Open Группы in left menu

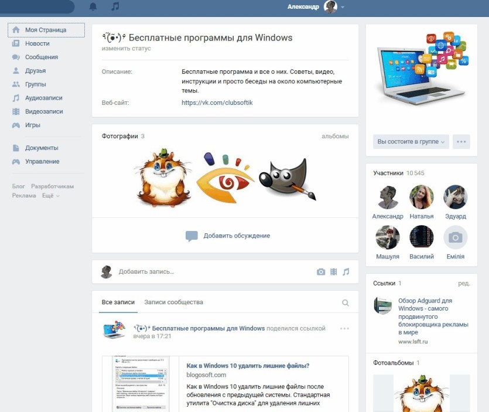point(36,84)
